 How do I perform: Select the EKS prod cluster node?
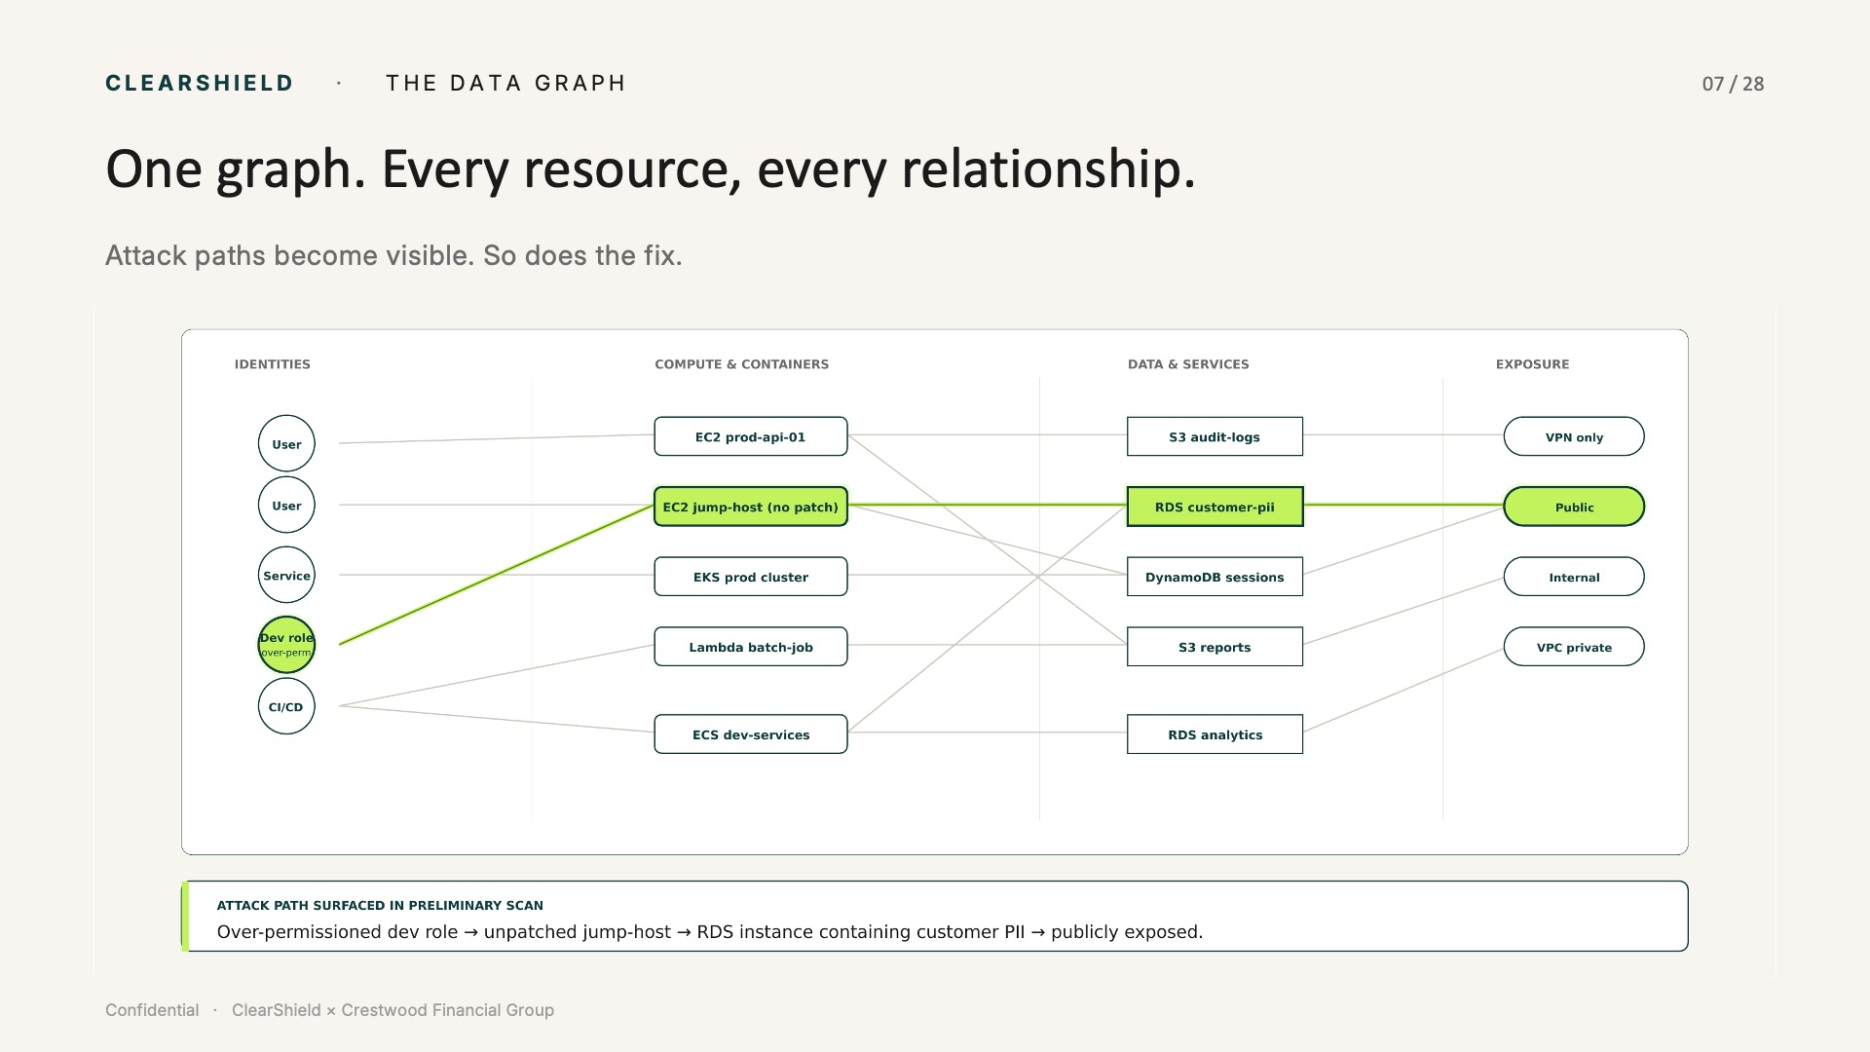751,577
